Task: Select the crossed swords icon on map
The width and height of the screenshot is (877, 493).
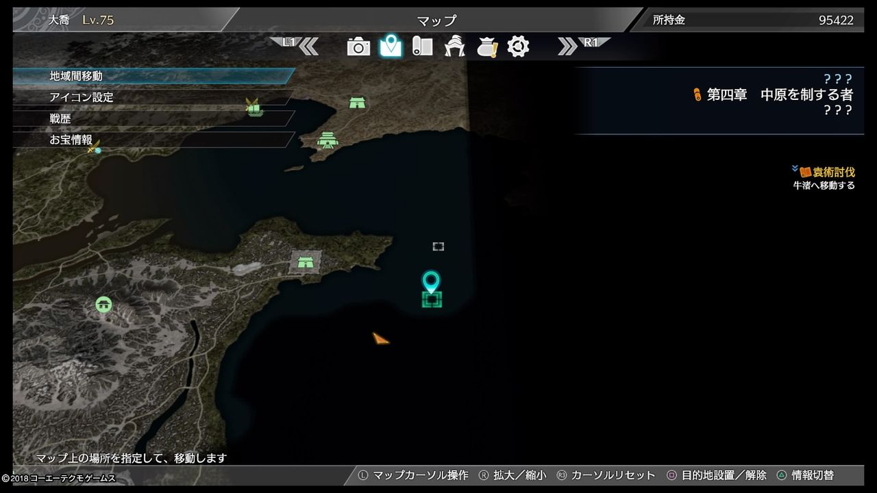Action: [94, 146]
